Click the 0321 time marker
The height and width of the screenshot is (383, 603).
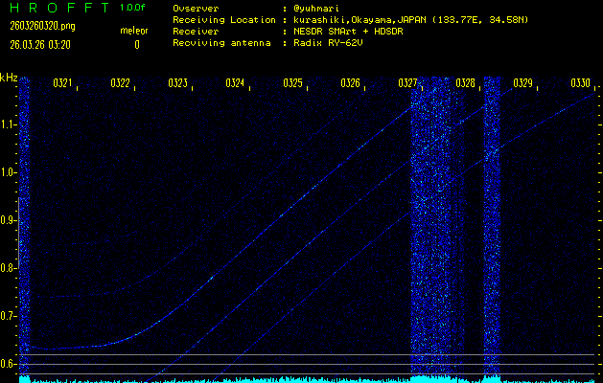click(x=63, y=84)
